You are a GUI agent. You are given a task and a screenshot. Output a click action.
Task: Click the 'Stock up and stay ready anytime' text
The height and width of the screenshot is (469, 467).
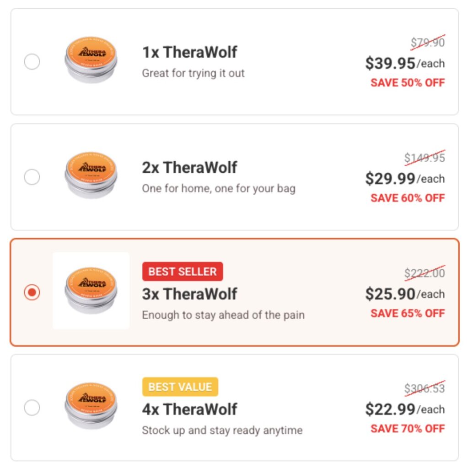click(x=220, y=430)
